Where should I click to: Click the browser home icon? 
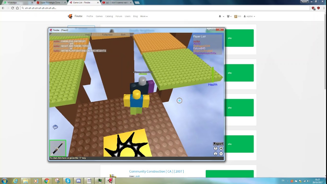[x=17, y=8]
